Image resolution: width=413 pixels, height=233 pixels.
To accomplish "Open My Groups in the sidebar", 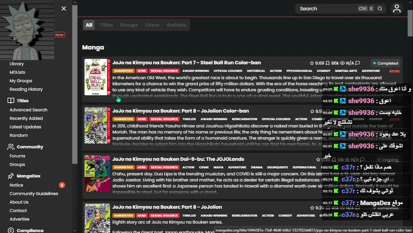I will 21,81.
